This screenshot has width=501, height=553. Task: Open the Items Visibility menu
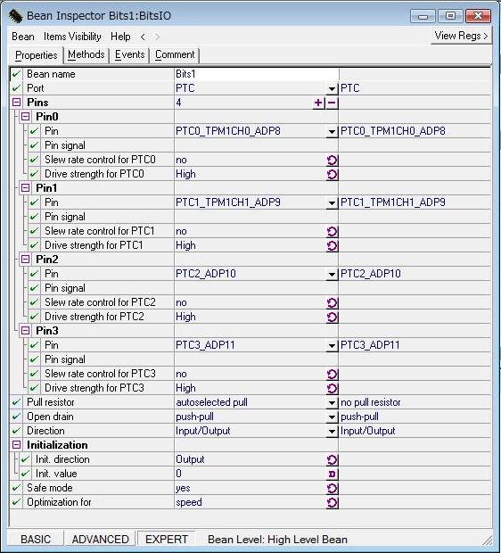[72, 37]
